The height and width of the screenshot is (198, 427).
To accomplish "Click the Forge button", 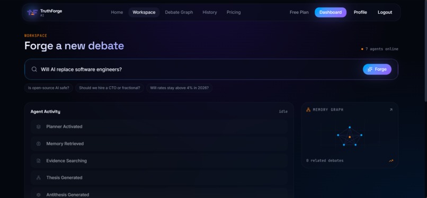I will tap(377, 69).
